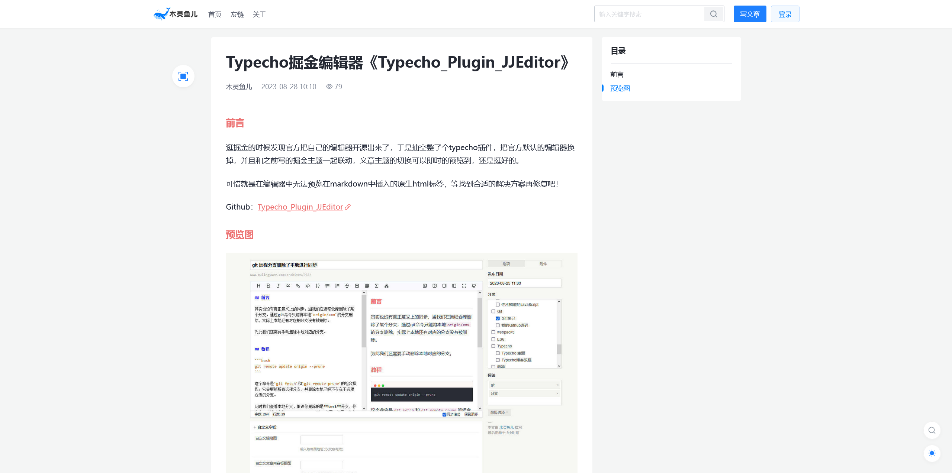The height and width of the screenshot is (473, 952).
Task: Expand the 高级选项 dropdown
Action: click(x=499, y=412)
